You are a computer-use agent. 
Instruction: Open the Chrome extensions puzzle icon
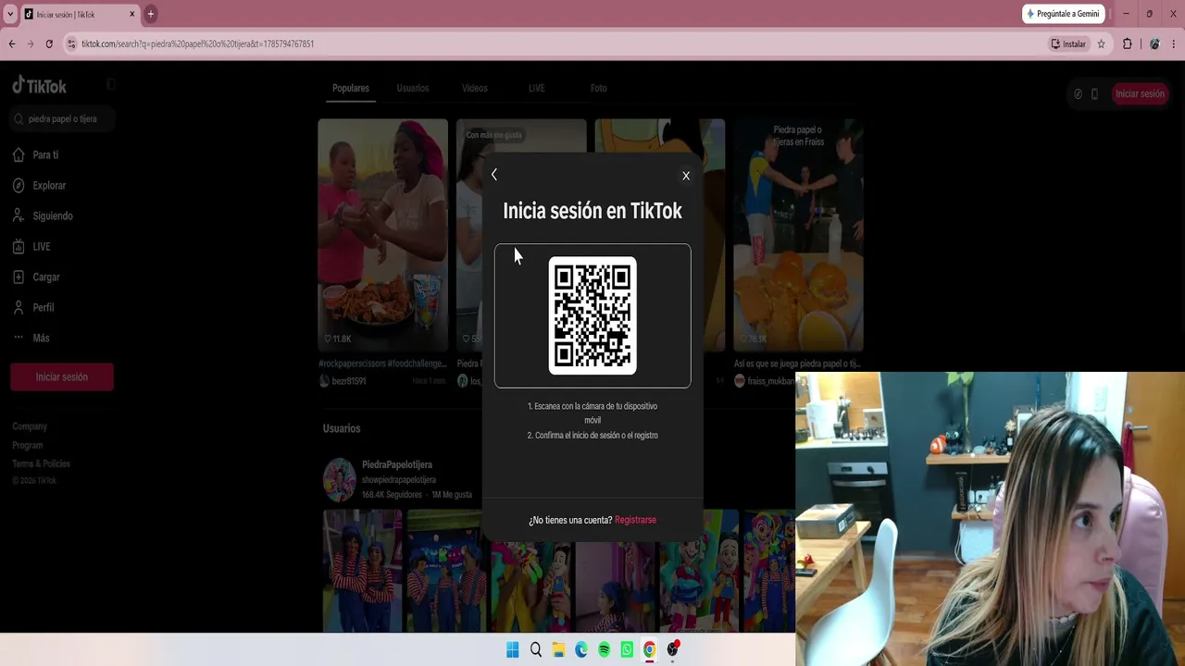pos(1128,43)
